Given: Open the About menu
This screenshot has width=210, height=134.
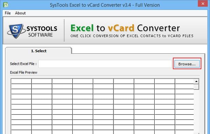Looking at the screenshot, I should (20, 13).
